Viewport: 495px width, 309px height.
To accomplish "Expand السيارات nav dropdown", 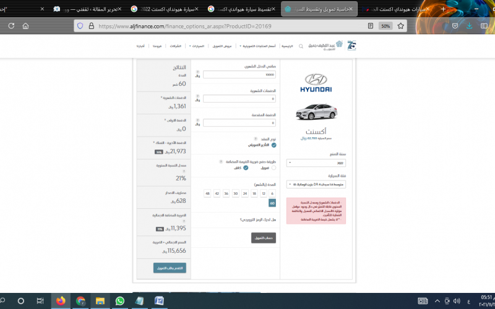I will [x=197, y=46].
